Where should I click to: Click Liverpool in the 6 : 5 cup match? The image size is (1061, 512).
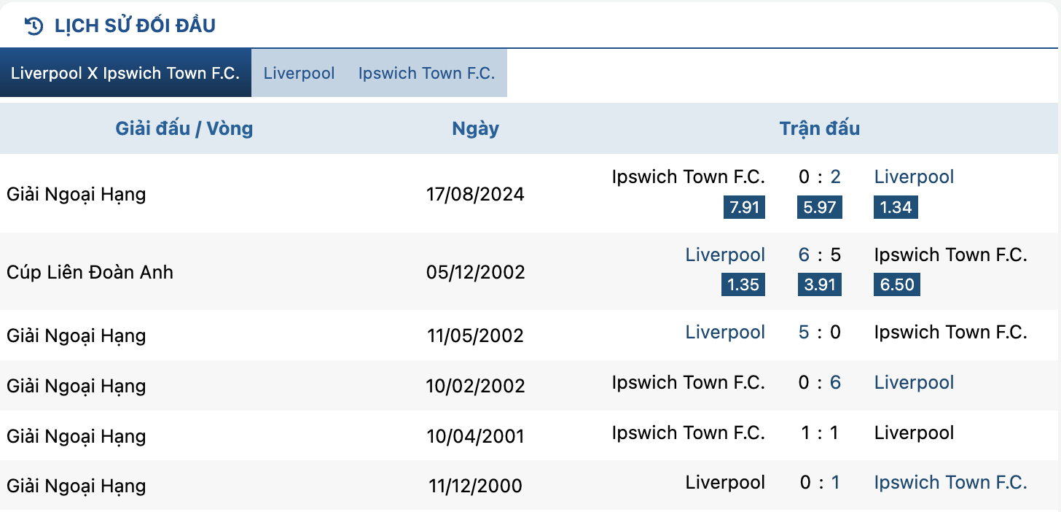point(725,255)
